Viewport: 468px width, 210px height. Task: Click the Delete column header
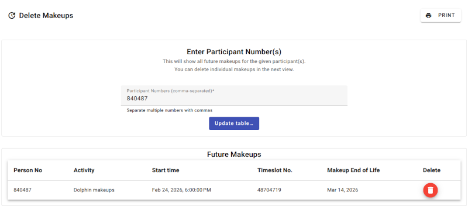pos(432,170)
